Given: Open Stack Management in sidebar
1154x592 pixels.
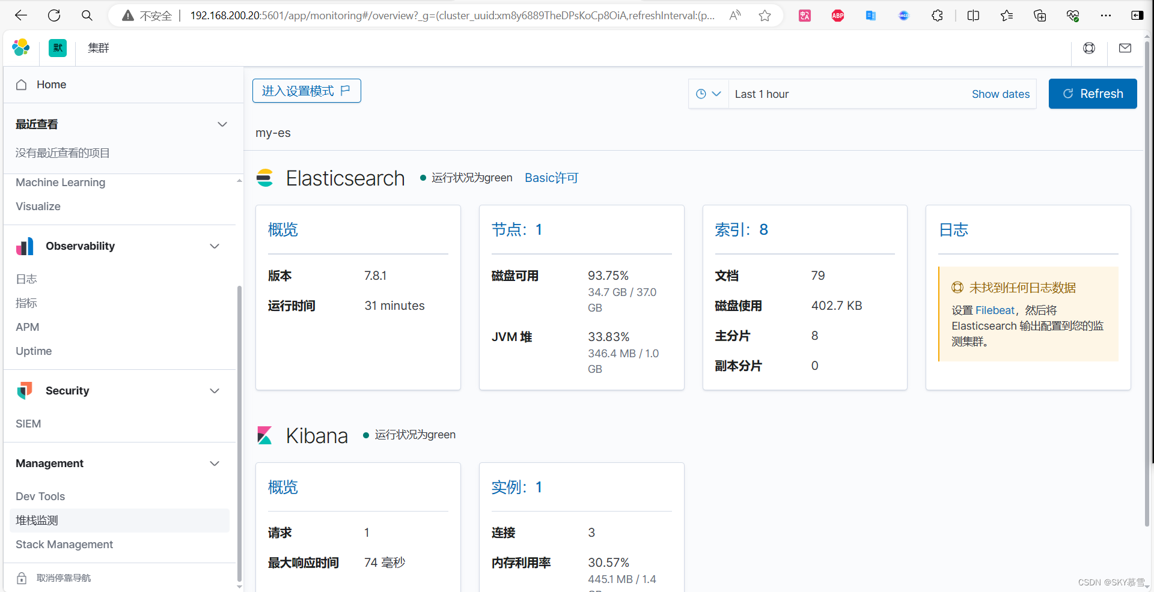Looking at the screenshot, I should click(64, 545).
